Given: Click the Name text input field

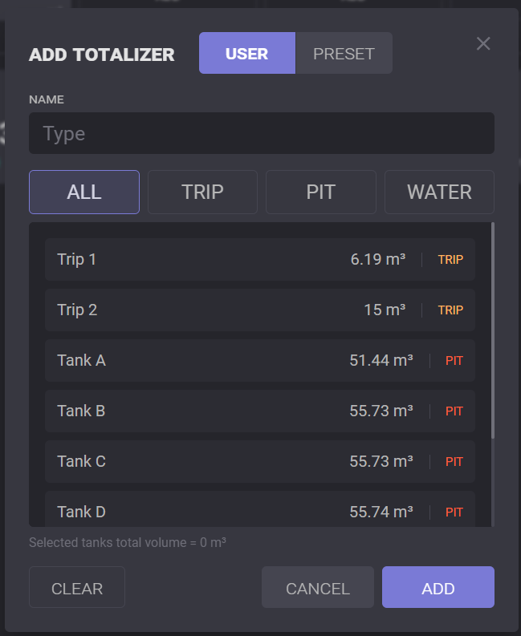Looking at the screenshot, I should (262, 133).
